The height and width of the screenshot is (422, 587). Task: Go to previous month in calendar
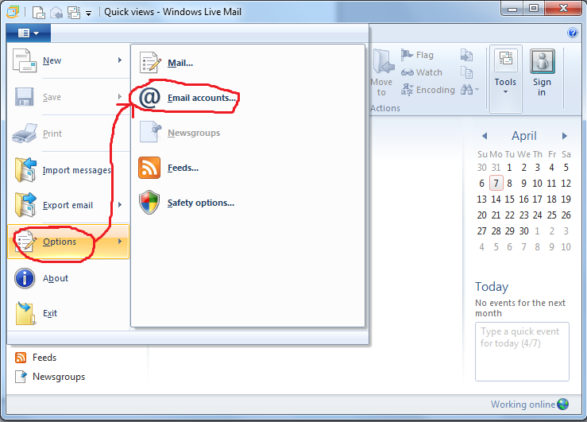point(485,136)
